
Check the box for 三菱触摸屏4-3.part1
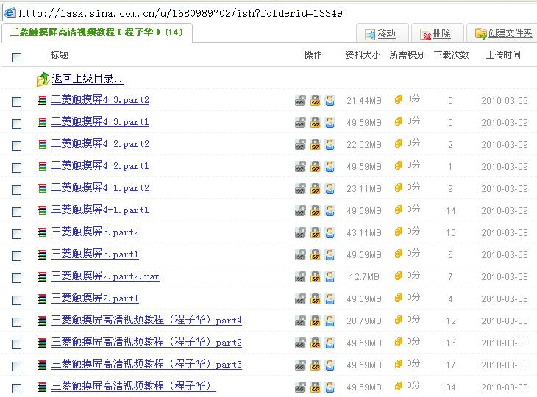16,124
